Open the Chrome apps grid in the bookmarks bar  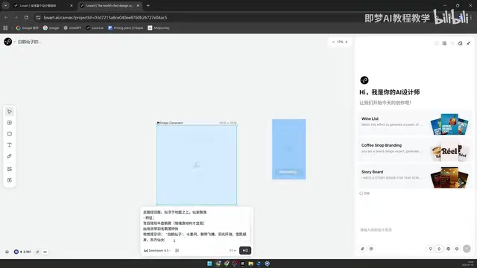[5, 28]
